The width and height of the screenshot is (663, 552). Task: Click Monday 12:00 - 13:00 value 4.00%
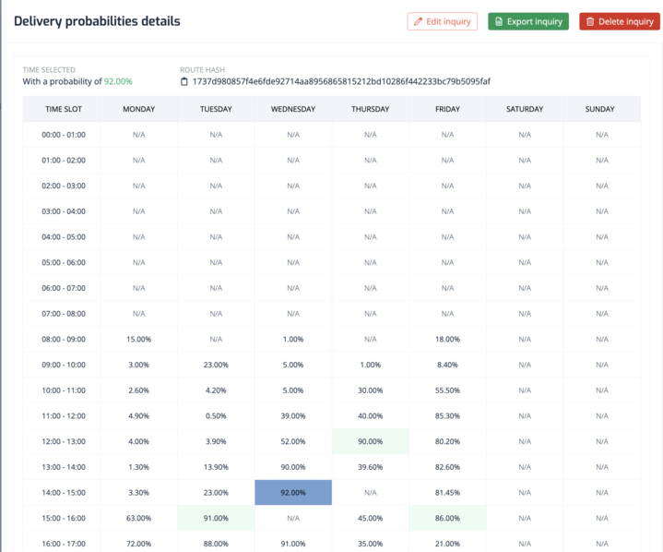pyautogui.click(x=138, y=441)
